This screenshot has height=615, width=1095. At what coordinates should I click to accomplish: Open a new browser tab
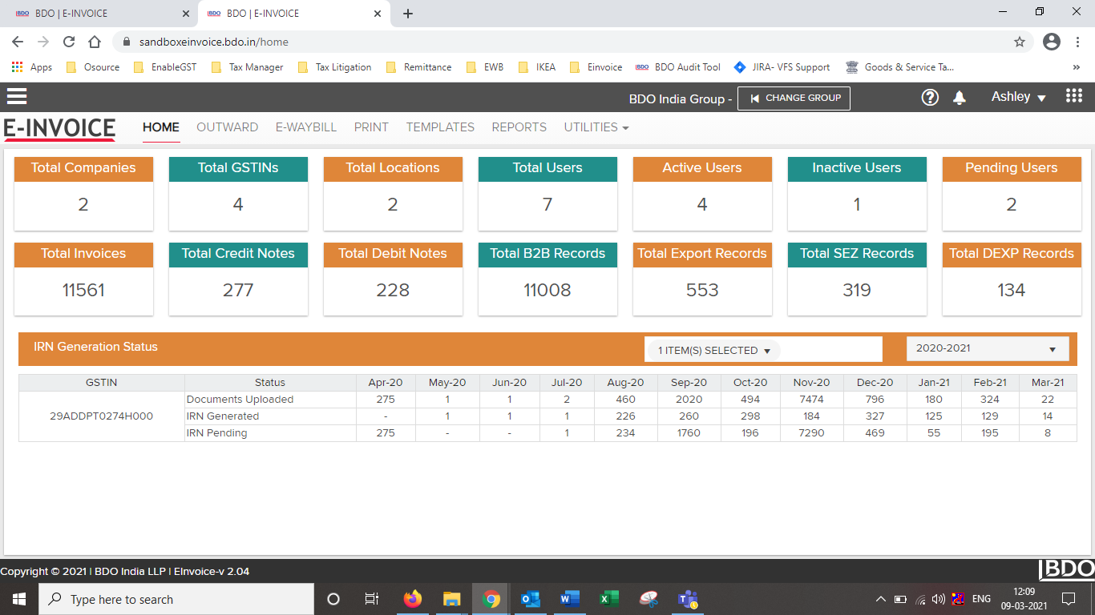408,14
